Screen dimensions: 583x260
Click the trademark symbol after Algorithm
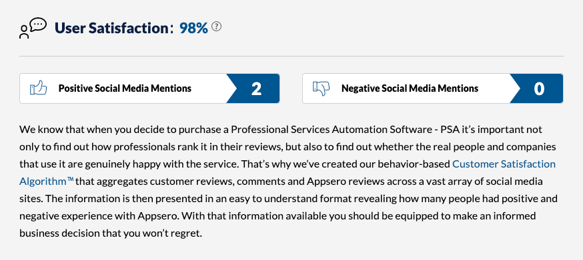point(70,180)
